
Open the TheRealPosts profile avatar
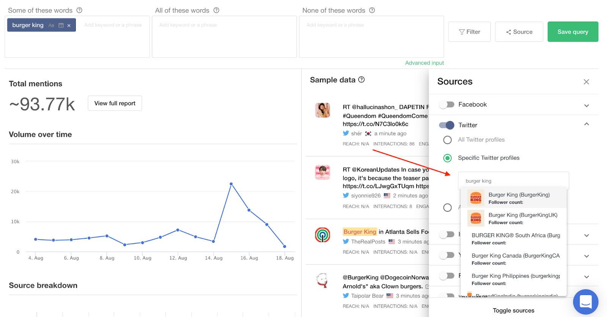(x=322, y=235)
